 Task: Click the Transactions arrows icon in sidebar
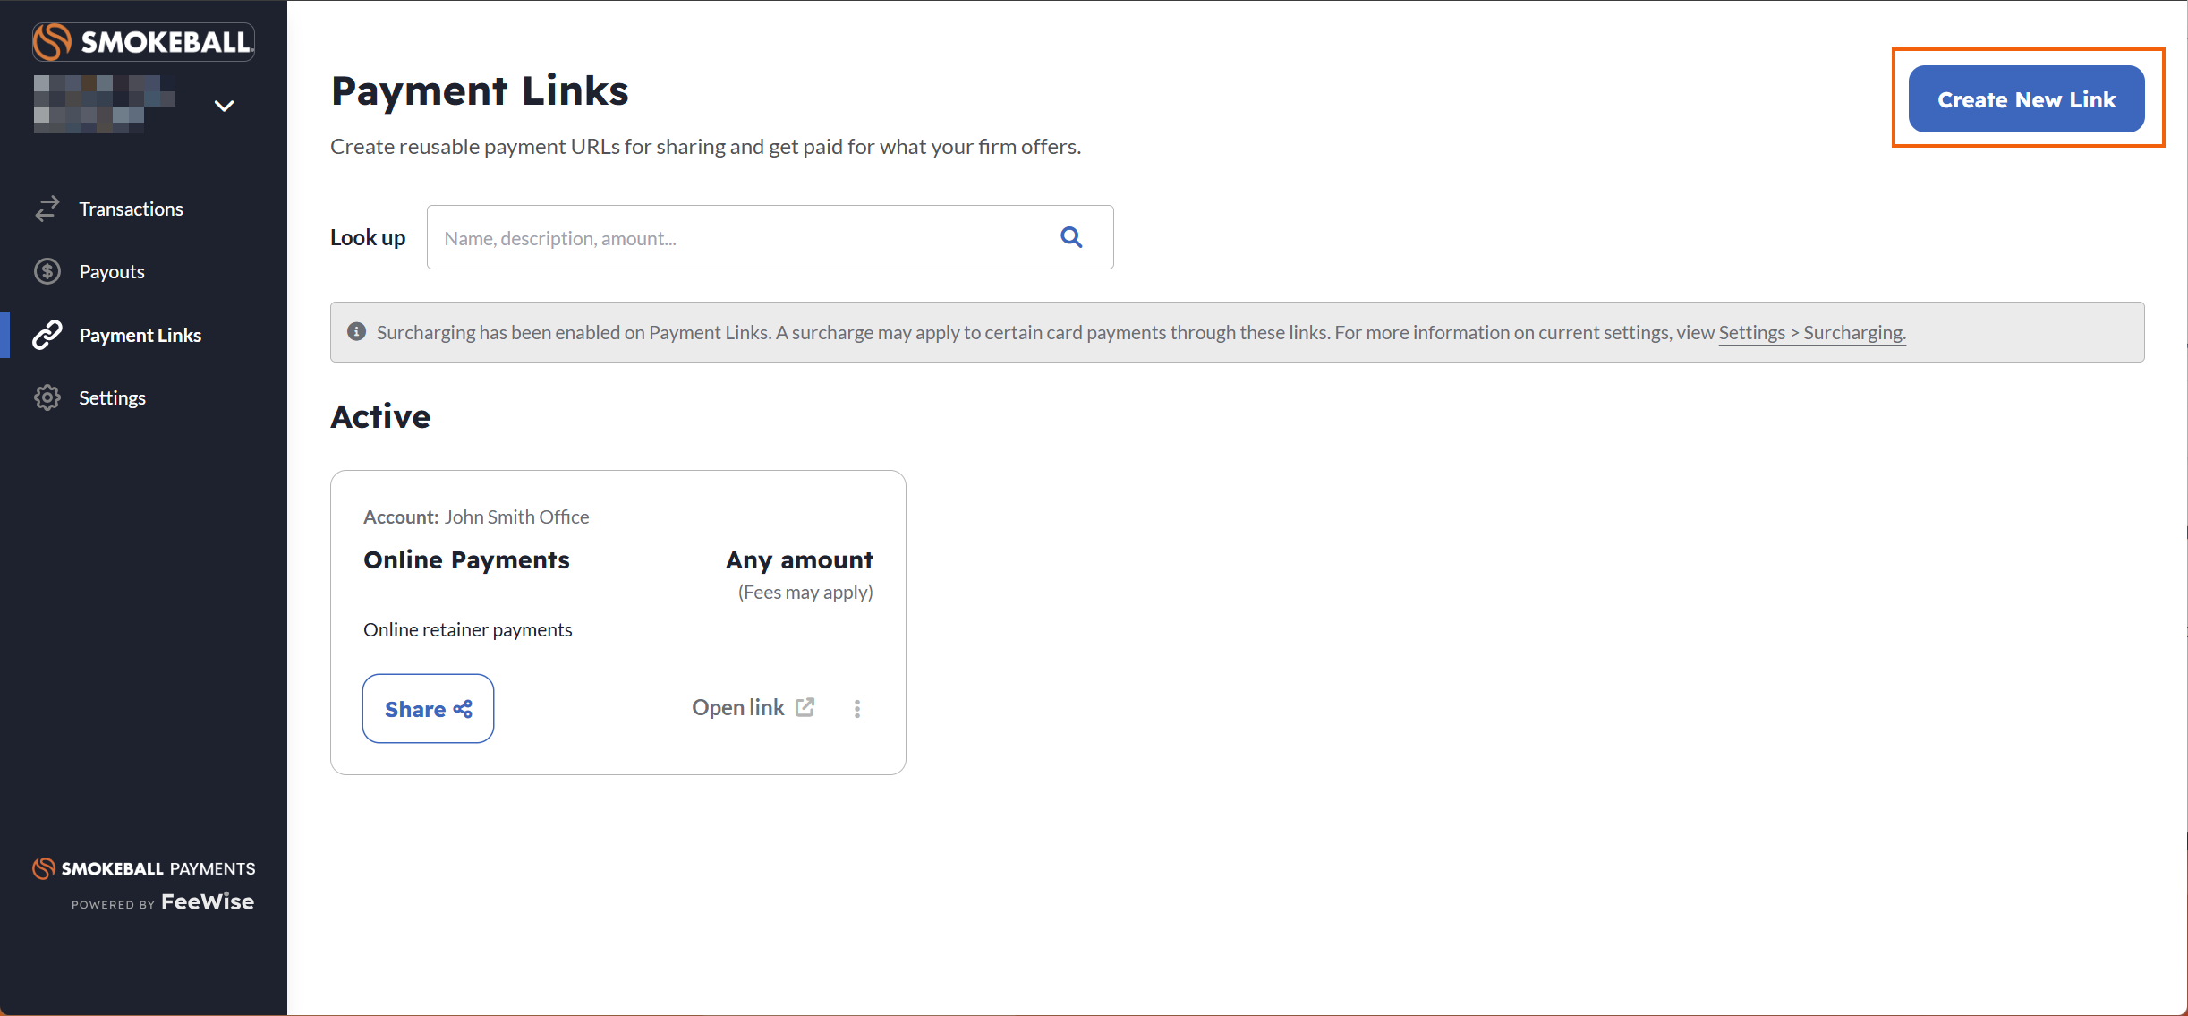coord(47,209)
